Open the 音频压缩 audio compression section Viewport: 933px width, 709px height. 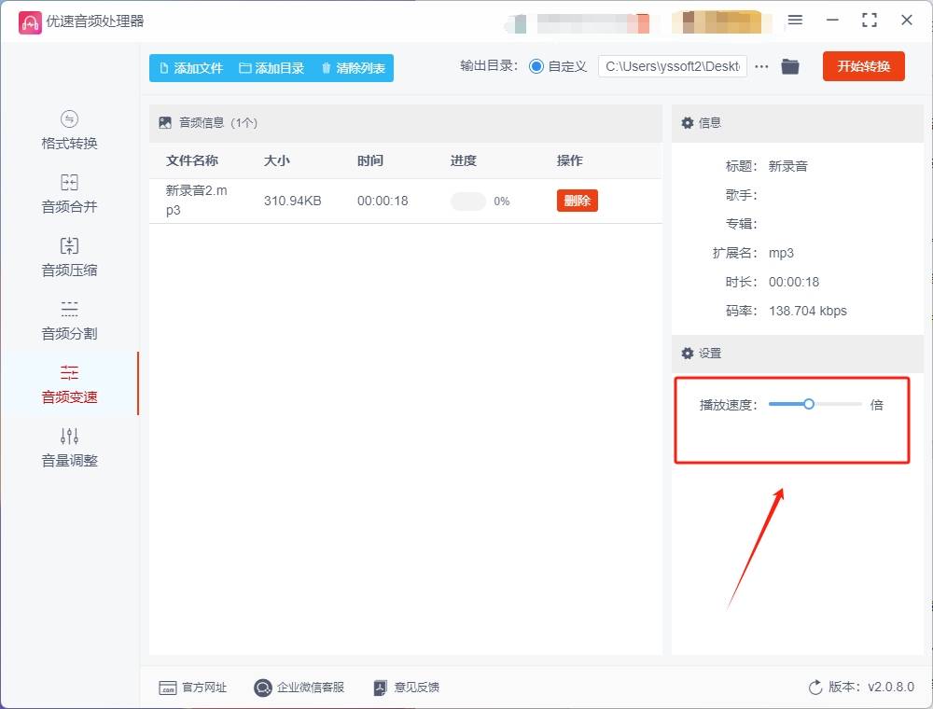click(x=69, y=257)
